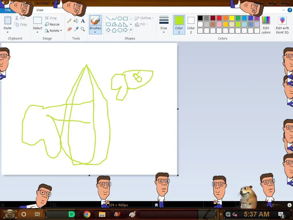Open the Edit colors dialog

(x=266, y=25)
